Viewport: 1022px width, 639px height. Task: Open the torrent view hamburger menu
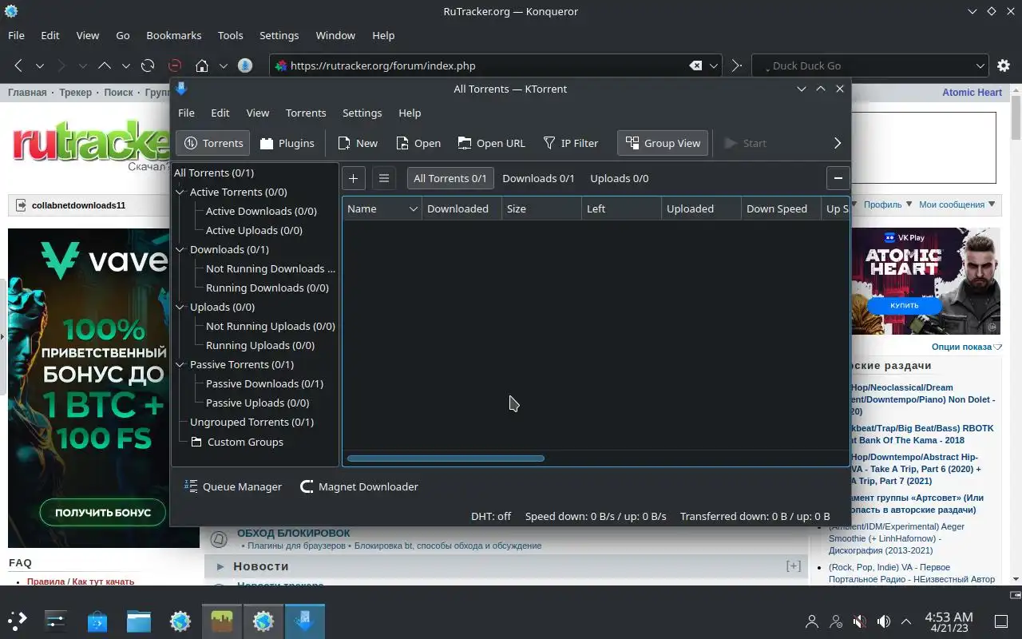pos(384,178)
